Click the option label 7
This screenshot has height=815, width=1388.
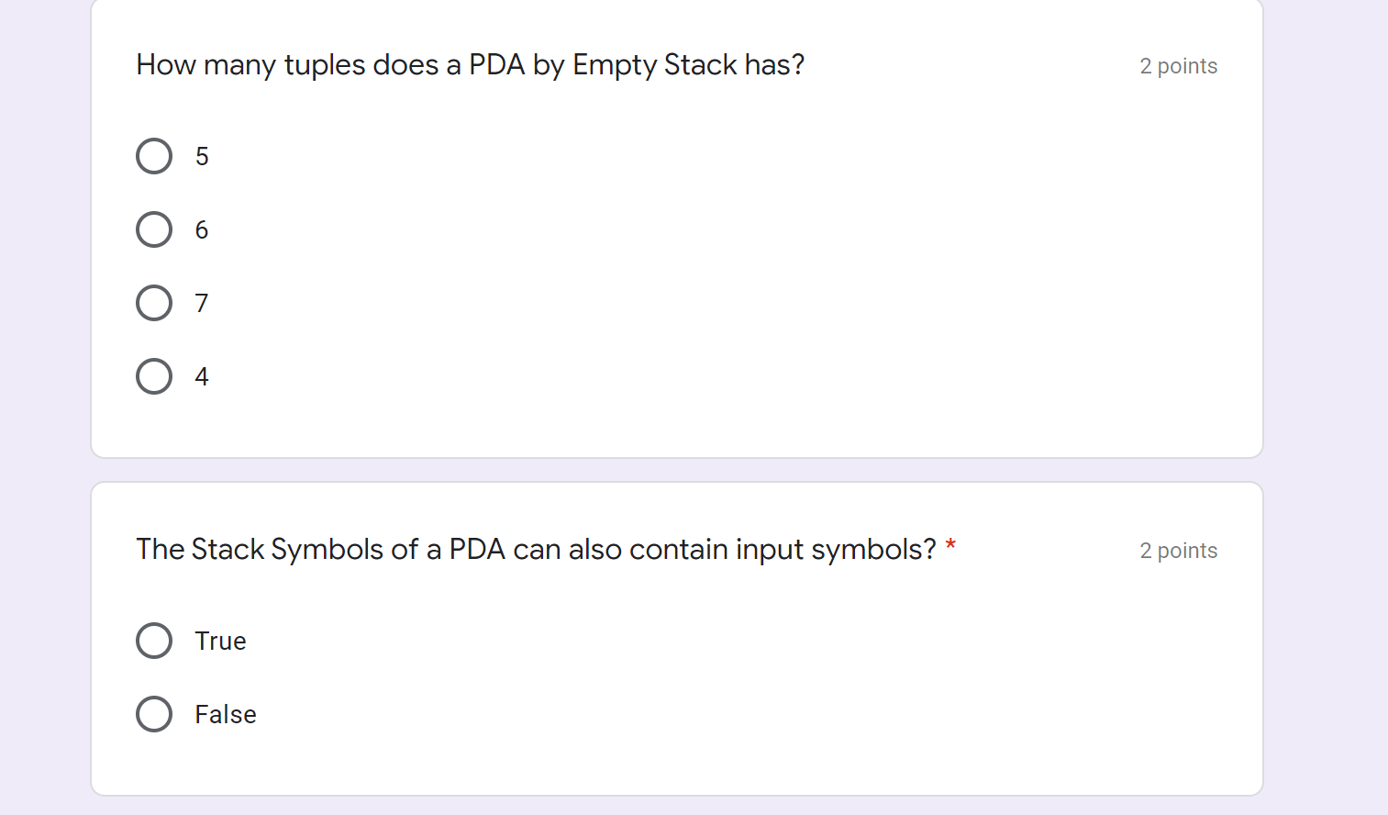point(202,303)
